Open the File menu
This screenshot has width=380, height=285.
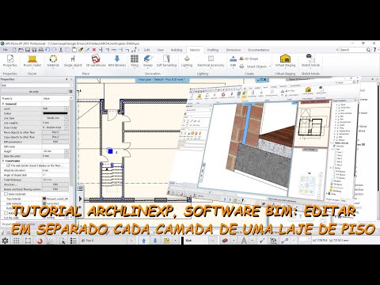(x=5, y=50)
